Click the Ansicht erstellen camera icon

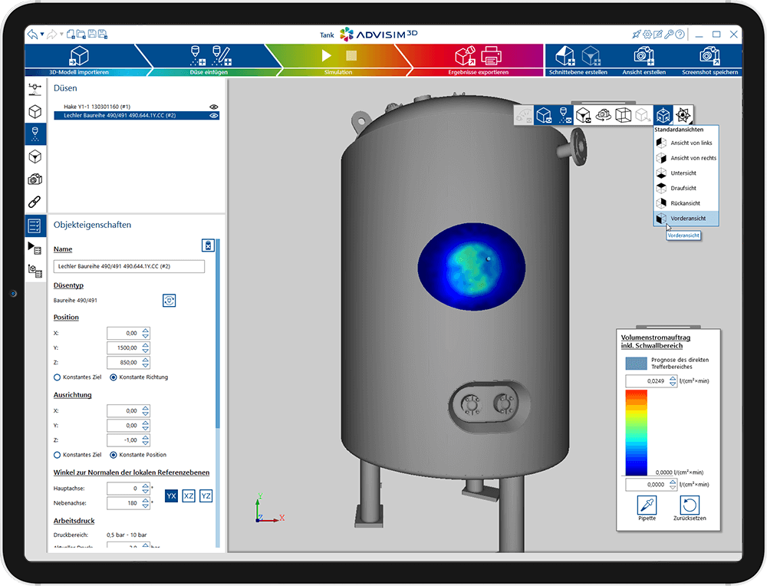(x=643, y=56)
